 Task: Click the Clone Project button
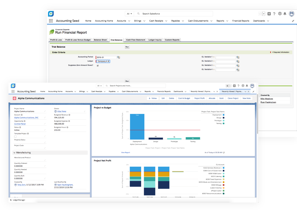tap(233, 98)
